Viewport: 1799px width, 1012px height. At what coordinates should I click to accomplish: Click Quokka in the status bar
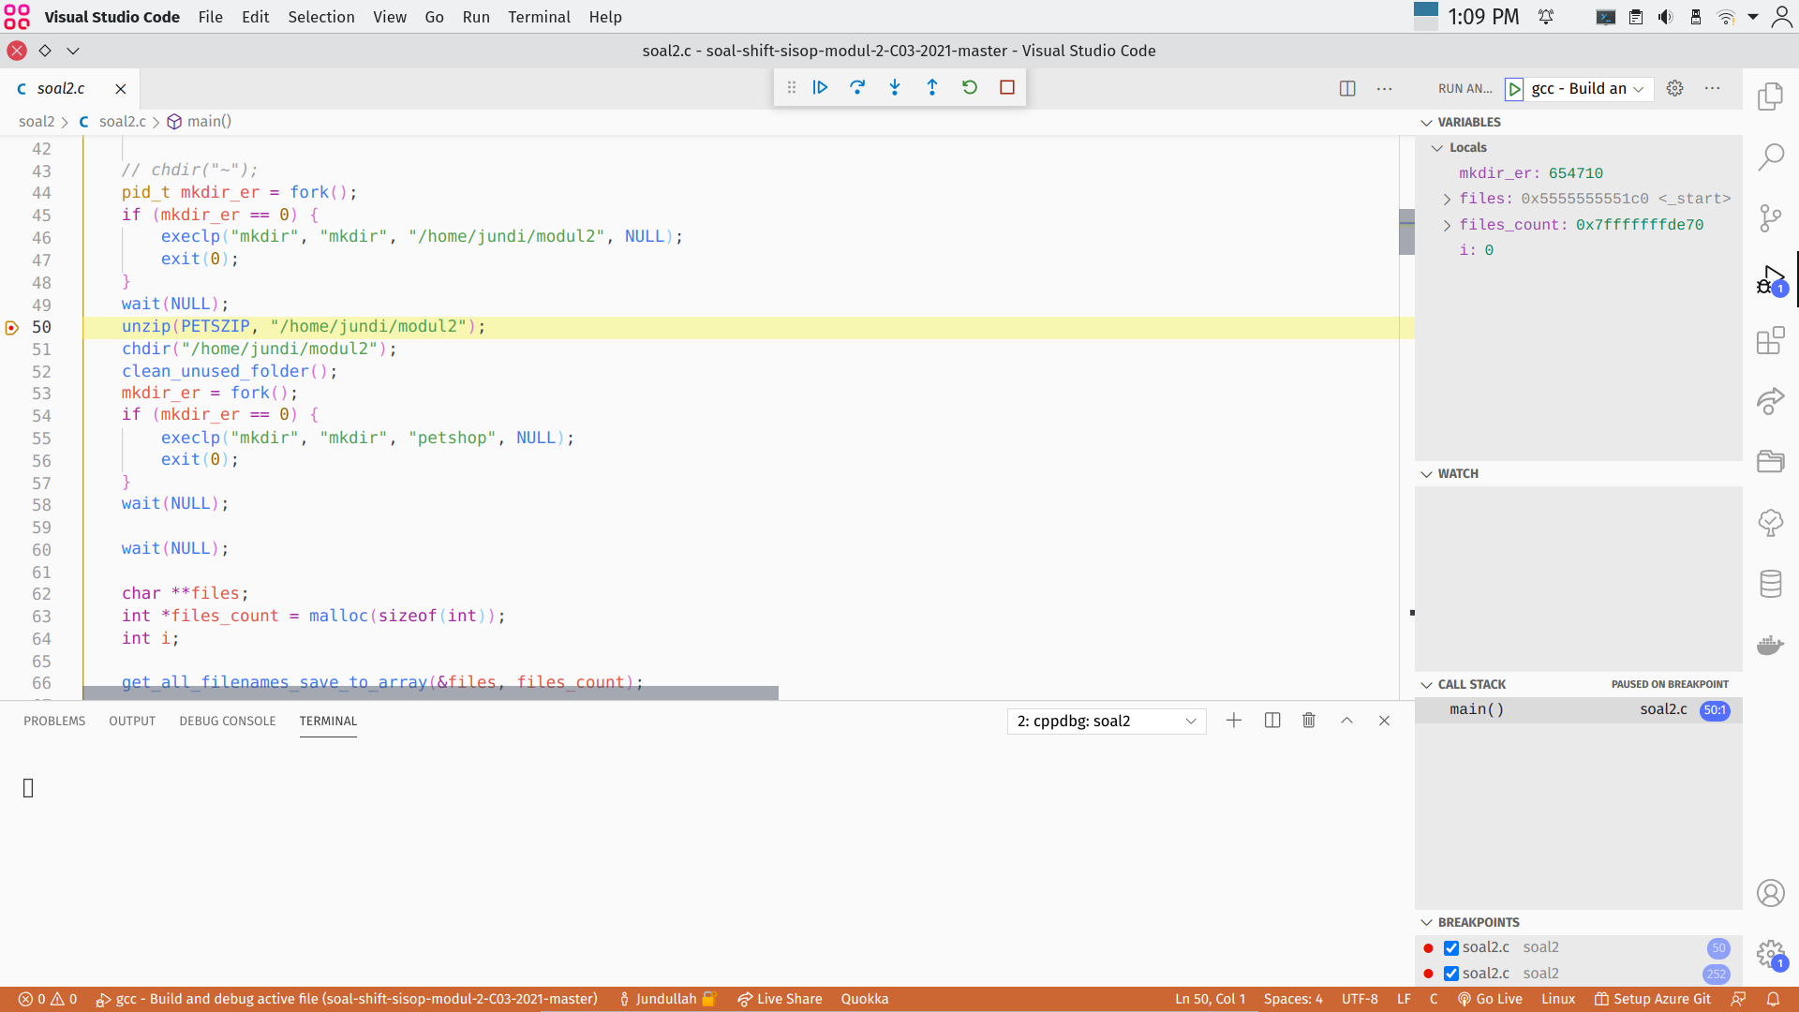coord(865,999)
